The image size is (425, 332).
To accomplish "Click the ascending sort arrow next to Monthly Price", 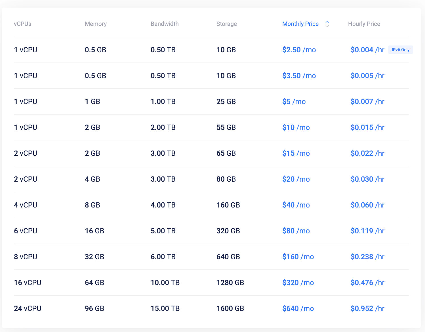I will point(327,22).
